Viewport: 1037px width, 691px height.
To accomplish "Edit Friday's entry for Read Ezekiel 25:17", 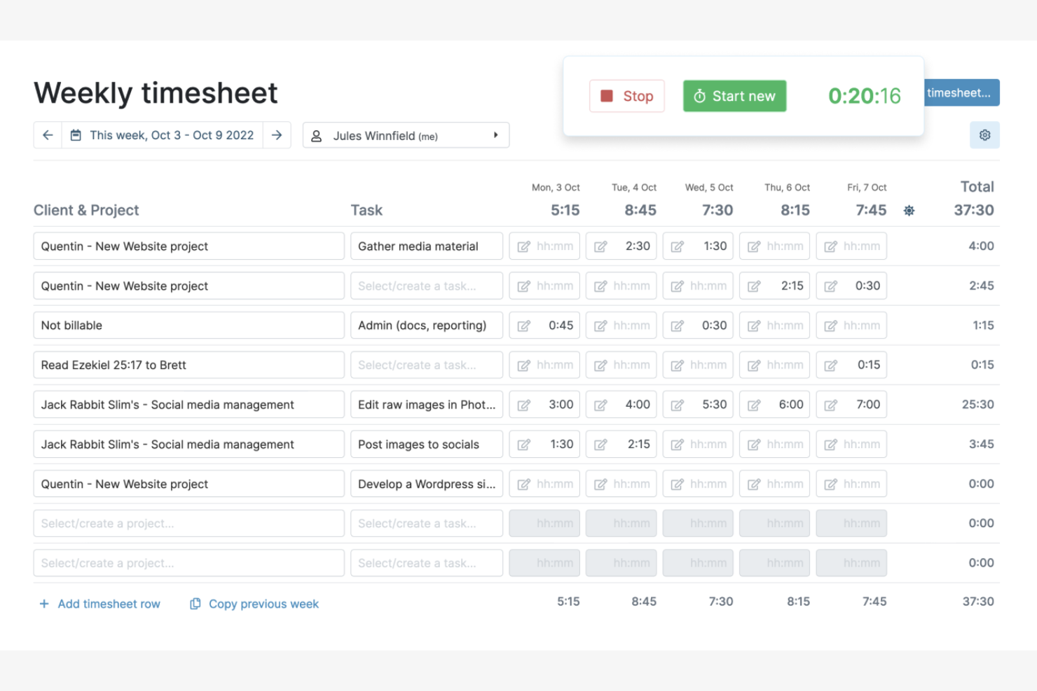I will point(830,365).
